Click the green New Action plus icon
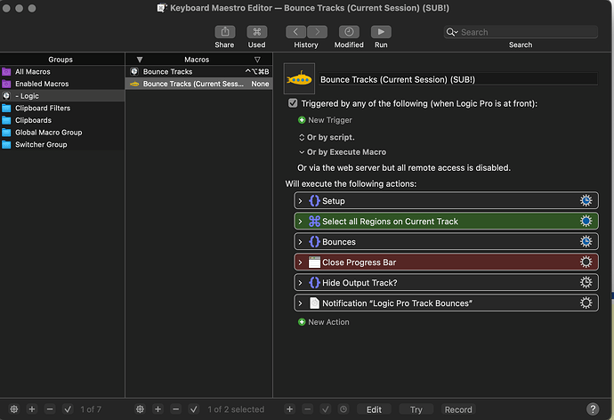 coord(302,322)
